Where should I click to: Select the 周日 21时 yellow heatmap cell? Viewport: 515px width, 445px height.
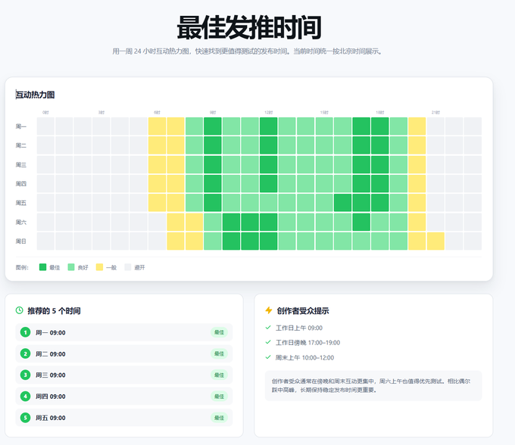click(435, 241)
